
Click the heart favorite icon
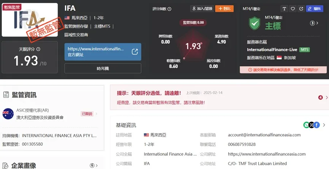(293, 9)
